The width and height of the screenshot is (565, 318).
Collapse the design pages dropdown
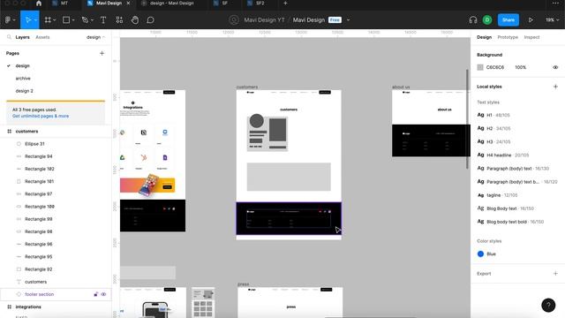coord(96,37)
